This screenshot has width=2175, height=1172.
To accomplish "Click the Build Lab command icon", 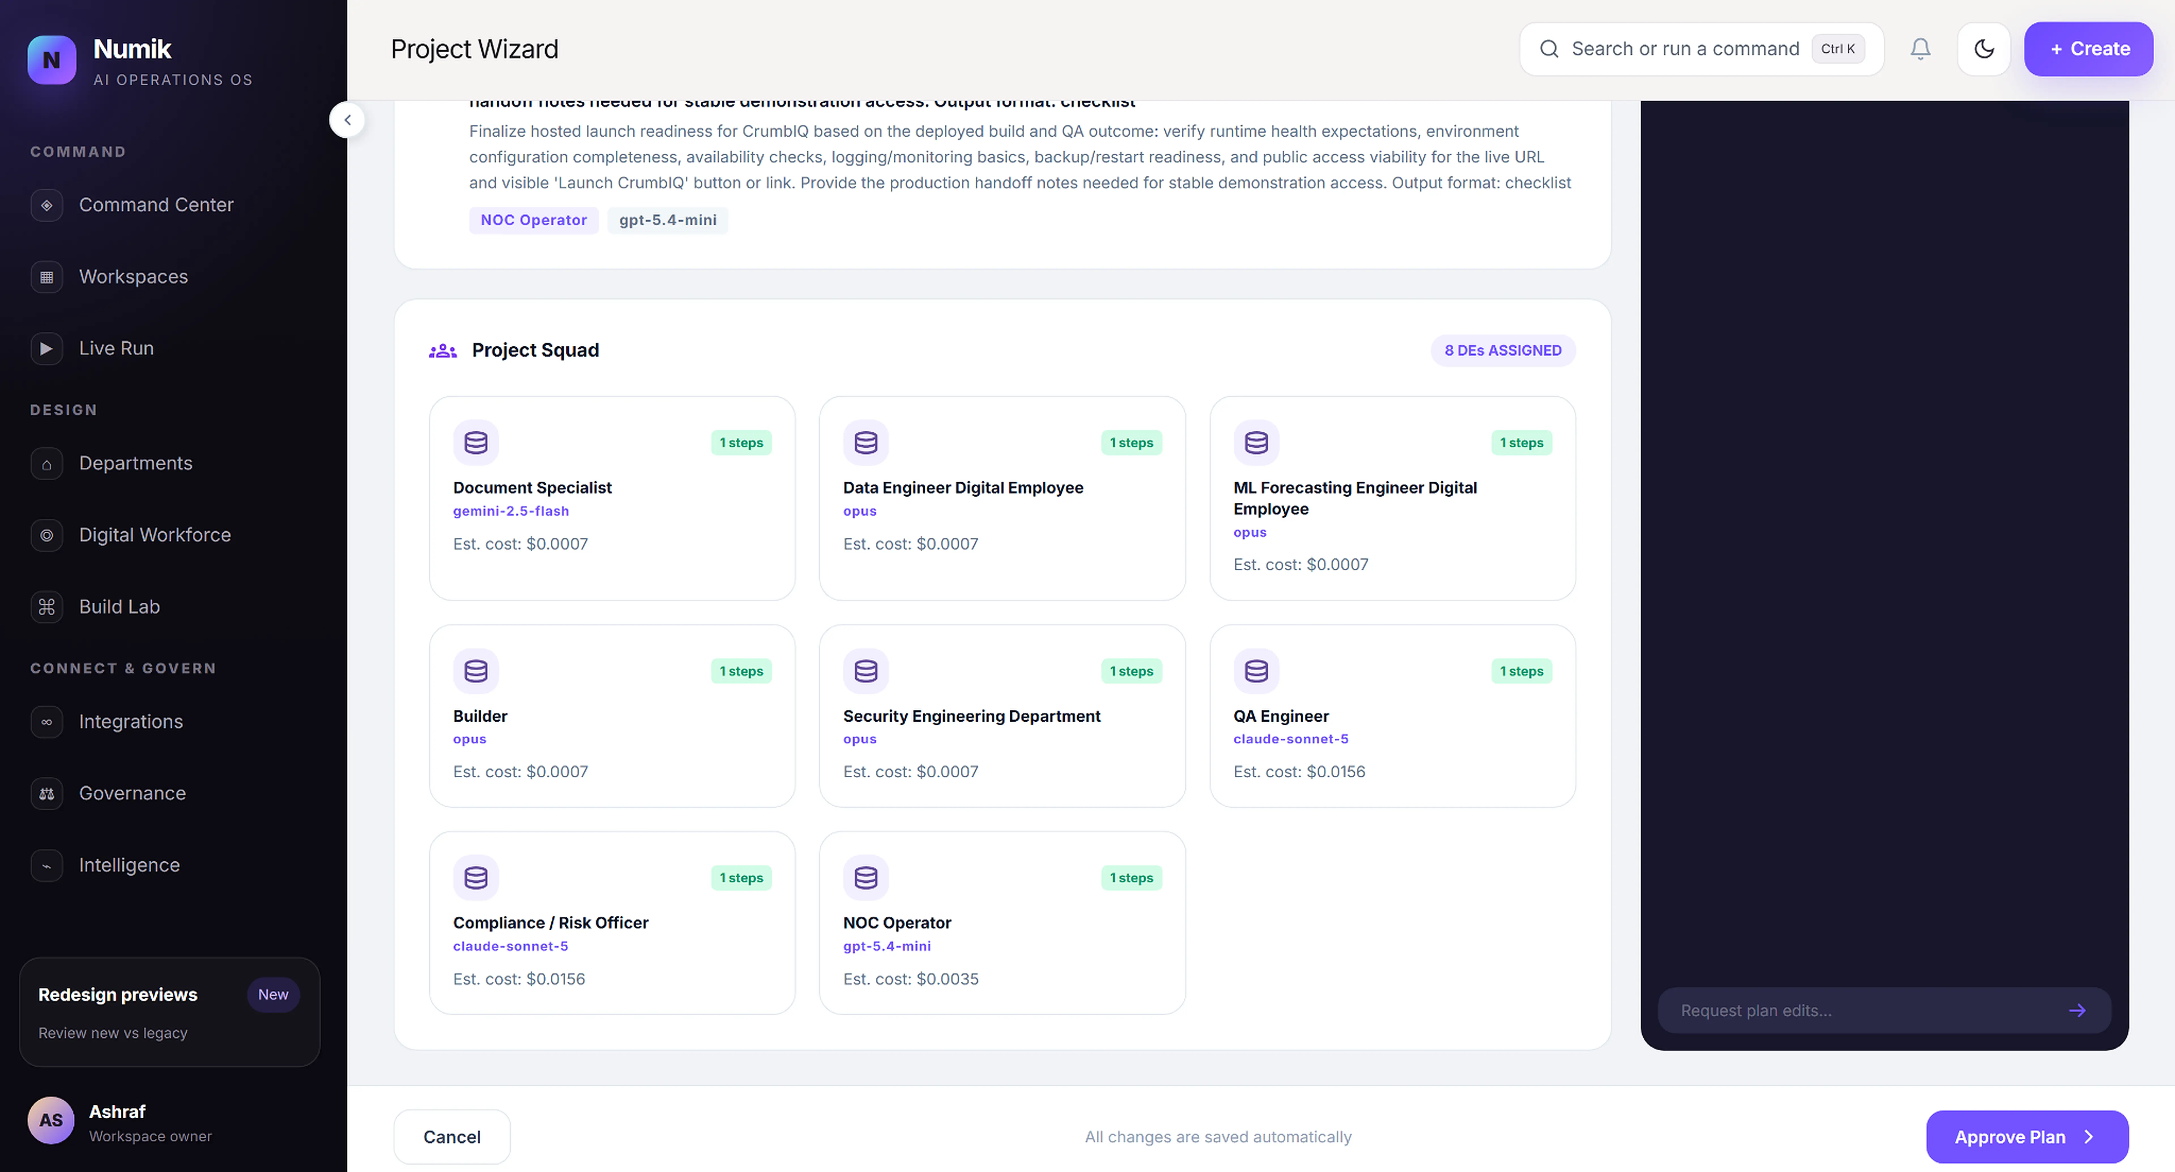I will click(x=46, y=607).
